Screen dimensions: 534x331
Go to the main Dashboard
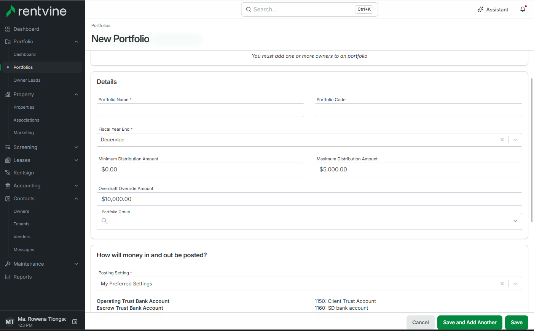[x=26, y=29]
